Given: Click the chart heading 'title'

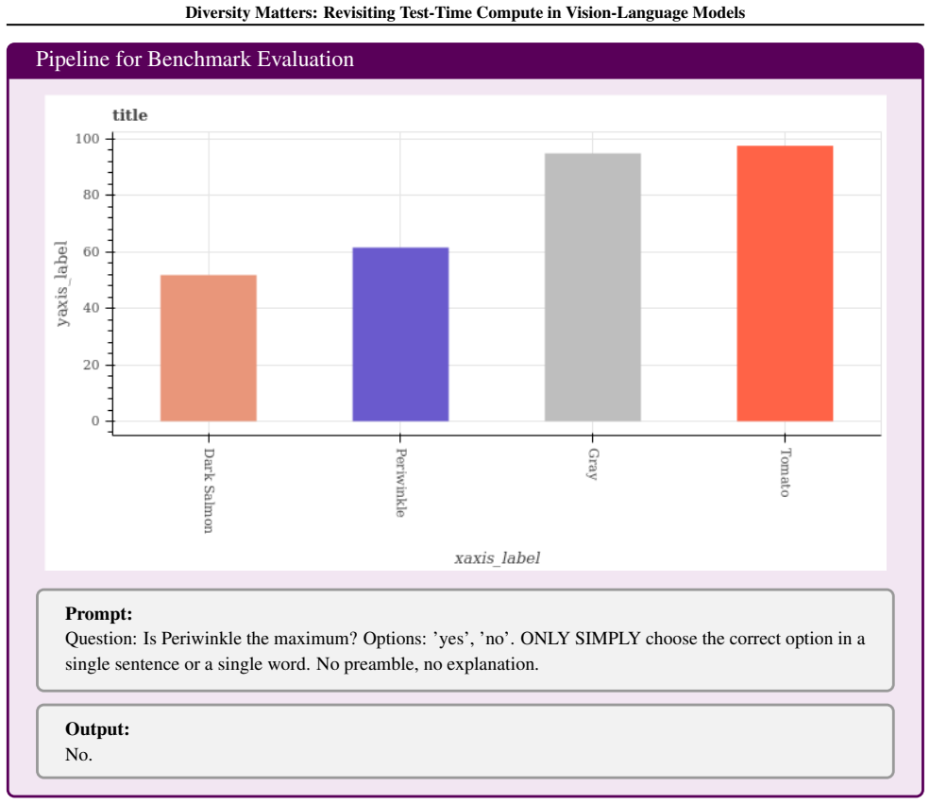Looking at the screenshot, I should pyautogui.click(x=130, y=115).
